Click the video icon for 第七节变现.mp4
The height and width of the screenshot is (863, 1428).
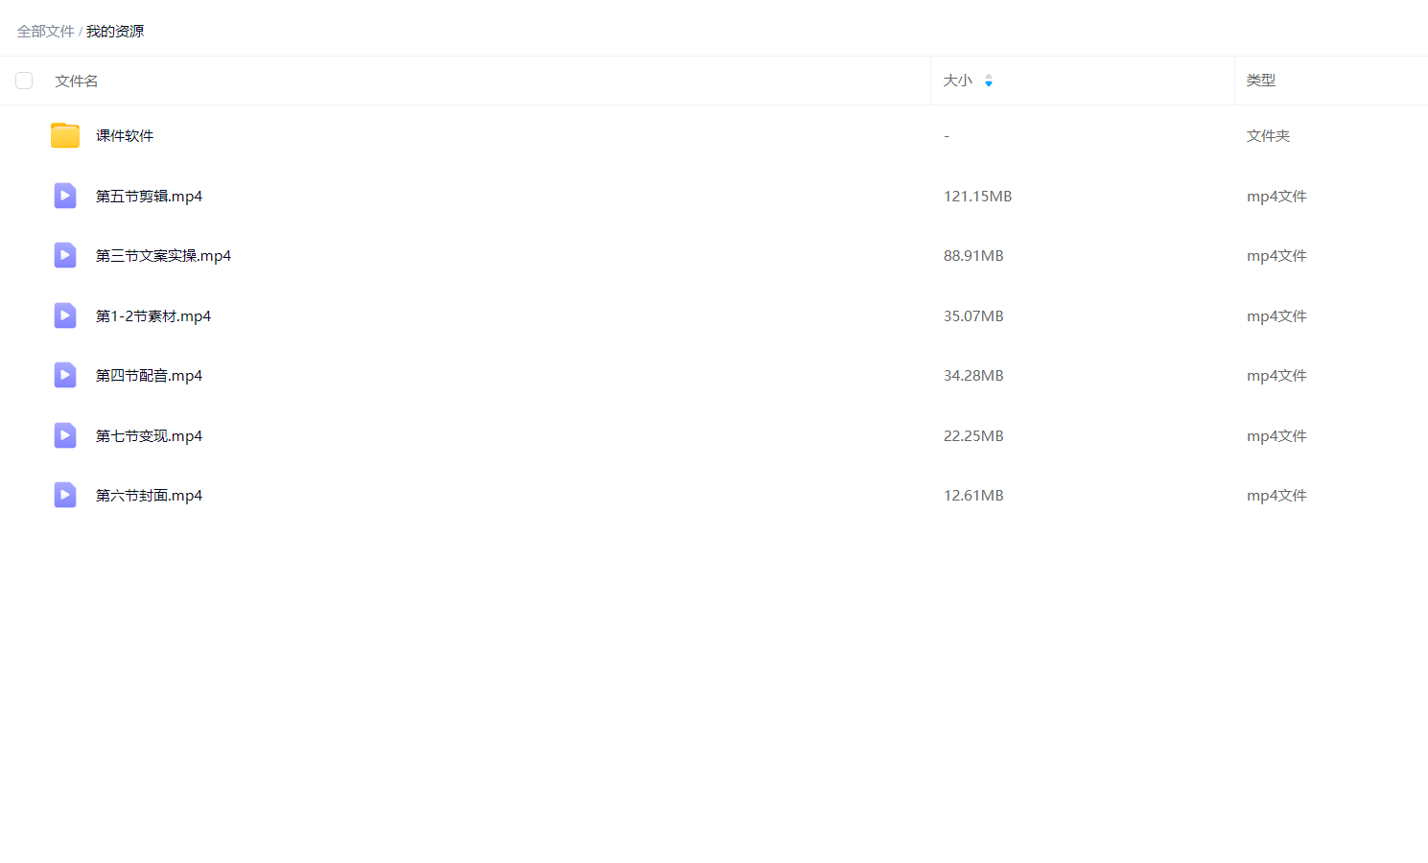point(65,435)
